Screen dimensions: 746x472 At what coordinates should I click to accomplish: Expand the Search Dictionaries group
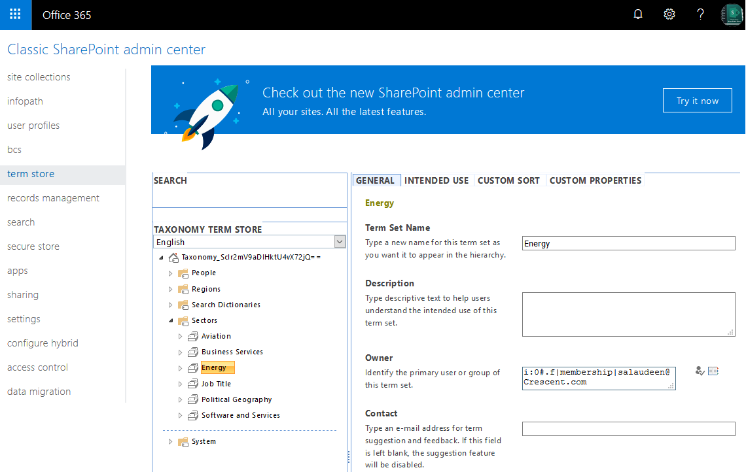[170, 305]
